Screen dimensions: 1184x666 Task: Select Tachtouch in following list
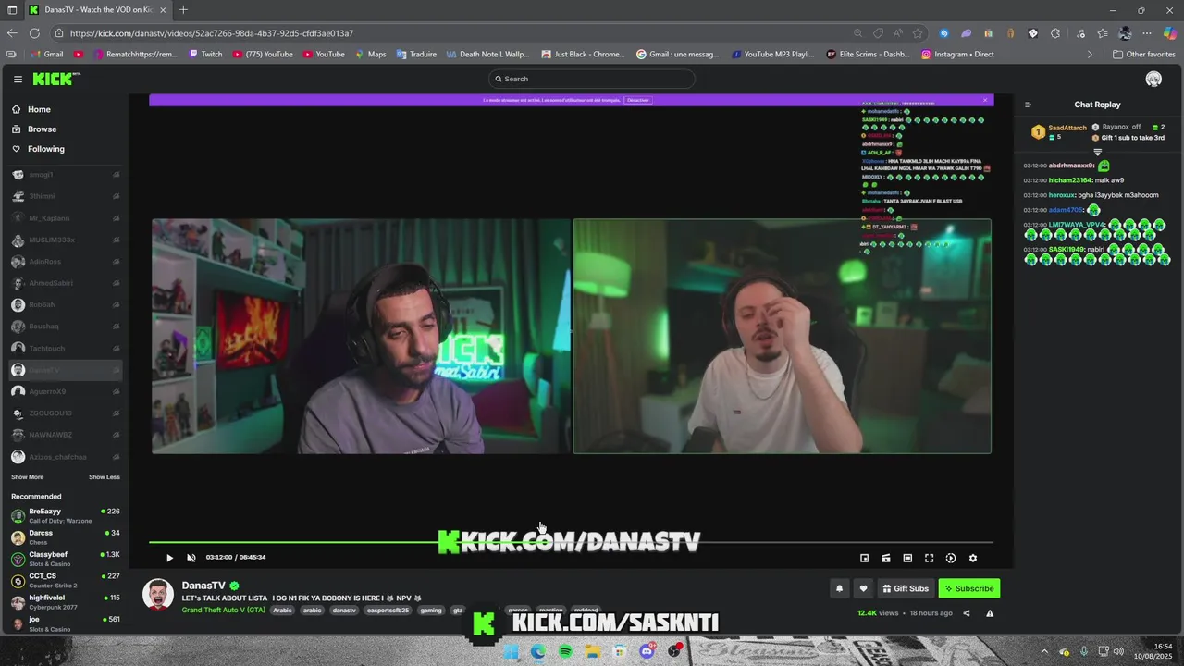click(x=65, y=349)
